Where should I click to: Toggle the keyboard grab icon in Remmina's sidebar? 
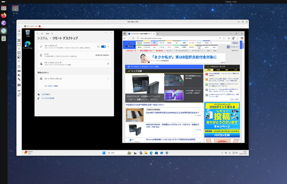pyautogui.click(x=19, y=71)
